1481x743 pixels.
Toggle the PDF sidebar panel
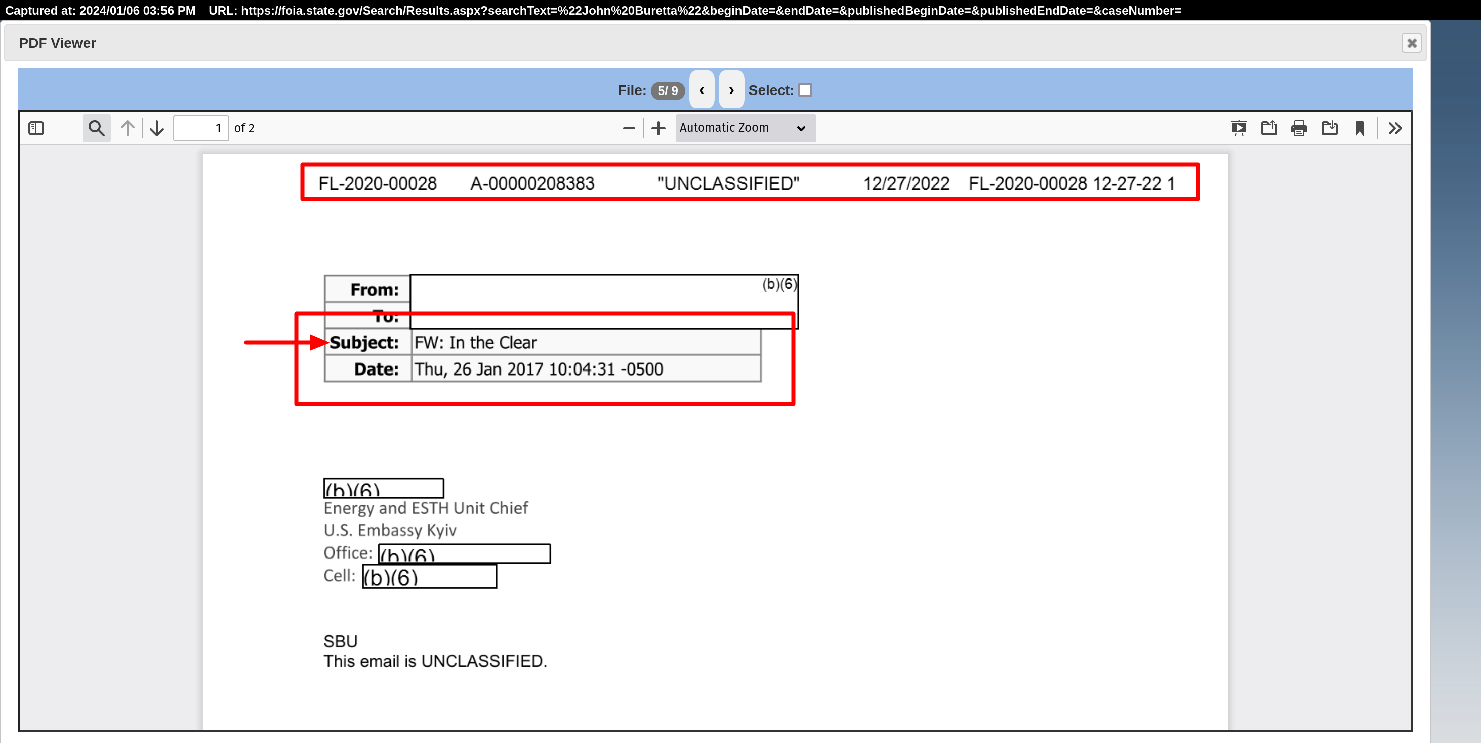click(36, 128)
